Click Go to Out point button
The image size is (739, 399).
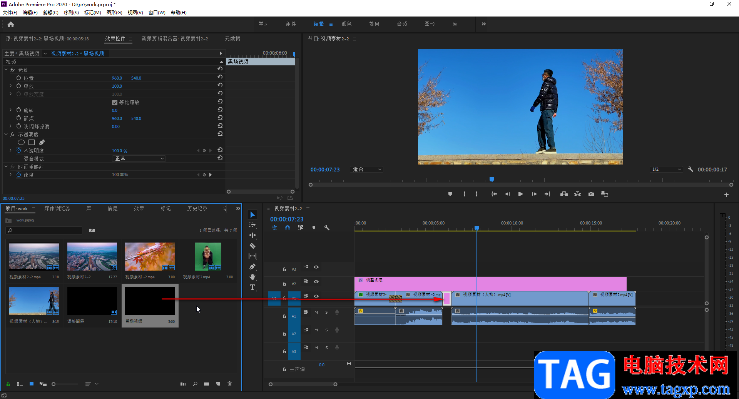coord(547,194)
